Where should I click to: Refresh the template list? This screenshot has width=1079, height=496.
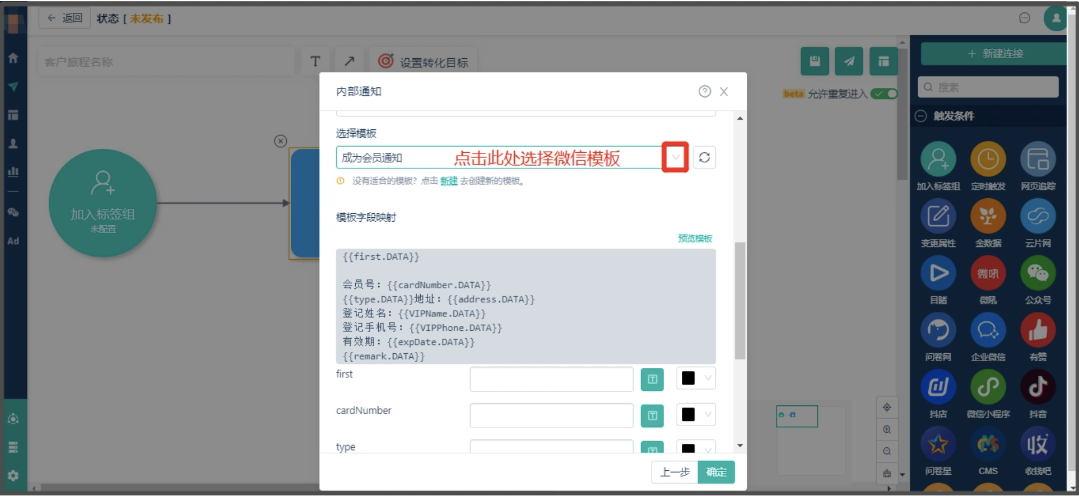(x=704, y=157)
